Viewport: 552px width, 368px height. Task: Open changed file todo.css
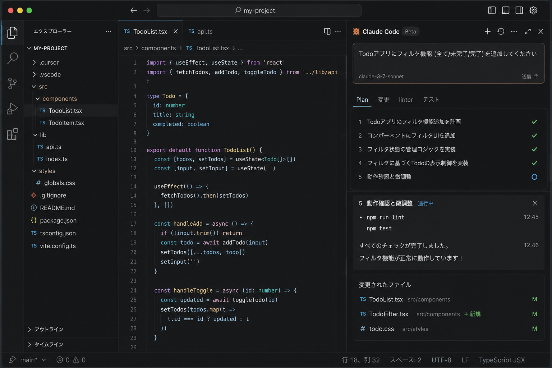448,329
